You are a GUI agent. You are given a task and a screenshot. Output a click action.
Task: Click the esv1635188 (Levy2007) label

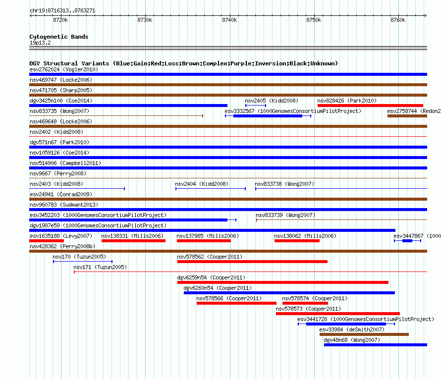[x=61, y=236]
